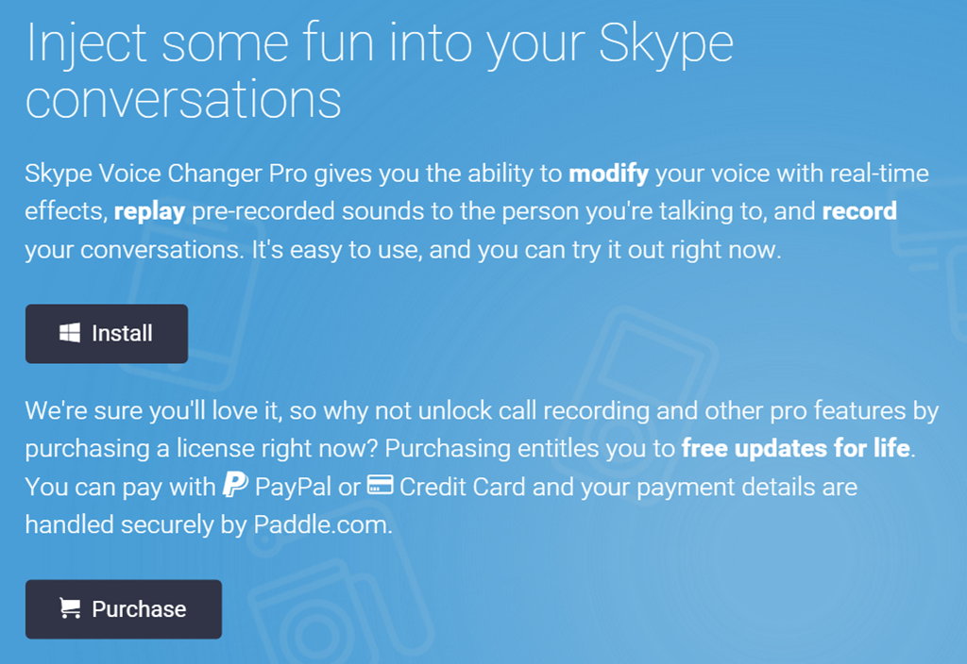Click the PayPal logo icon
The height and width of the screenshot is (664, 967).
coord(233,487)
